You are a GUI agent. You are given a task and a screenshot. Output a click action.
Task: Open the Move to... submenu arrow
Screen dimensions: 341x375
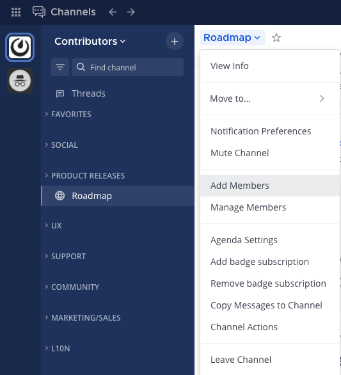pos(322,99)
